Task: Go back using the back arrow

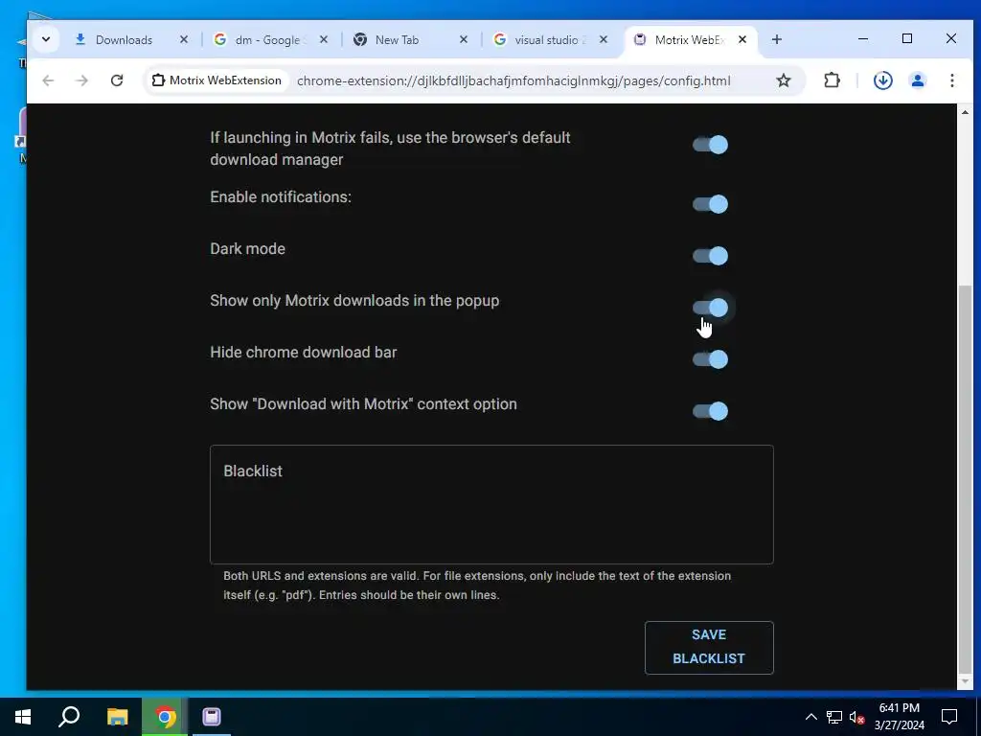Action: [48, 80]
